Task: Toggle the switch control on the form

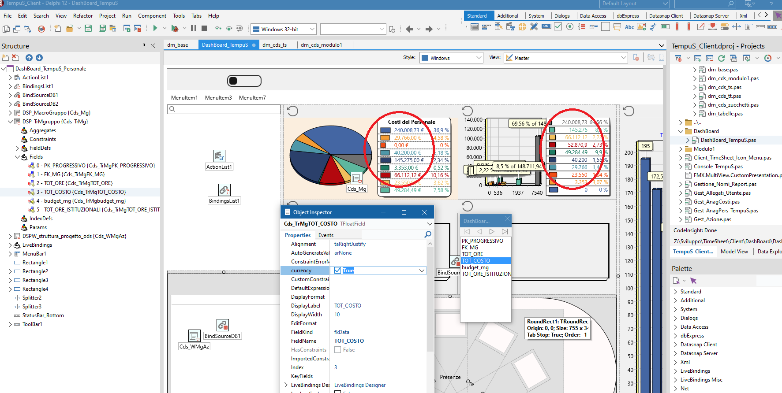Action: coord(244,81)
